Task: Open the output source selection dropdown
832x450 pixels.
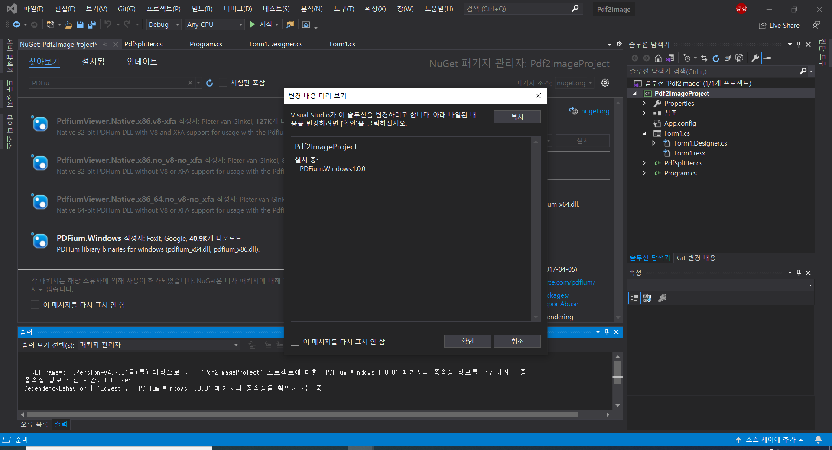Action: [159, 345]
